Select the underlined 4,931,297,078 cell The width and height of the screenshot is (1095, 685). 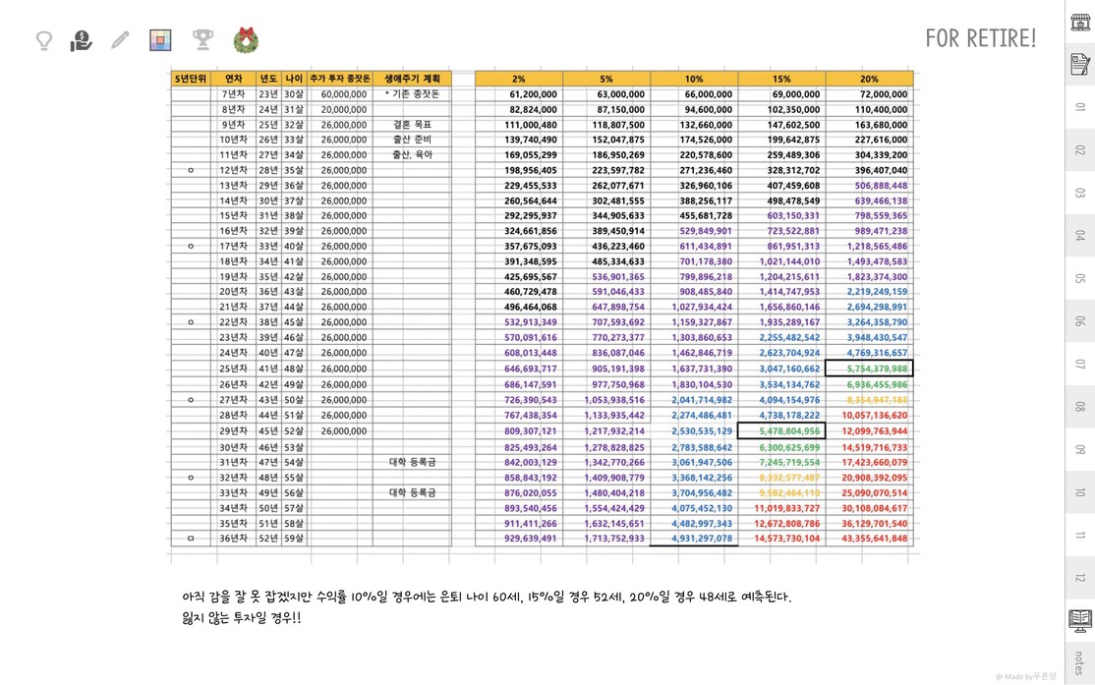pyautogui.click(x=694, y=539)
